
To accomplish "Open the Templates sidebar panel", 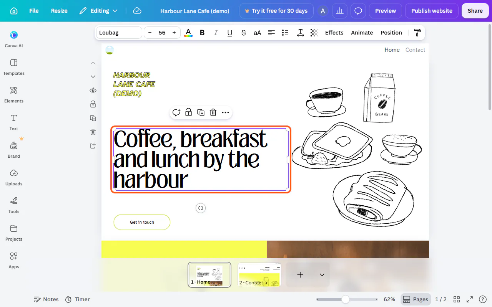I will [x=14, y=66].
